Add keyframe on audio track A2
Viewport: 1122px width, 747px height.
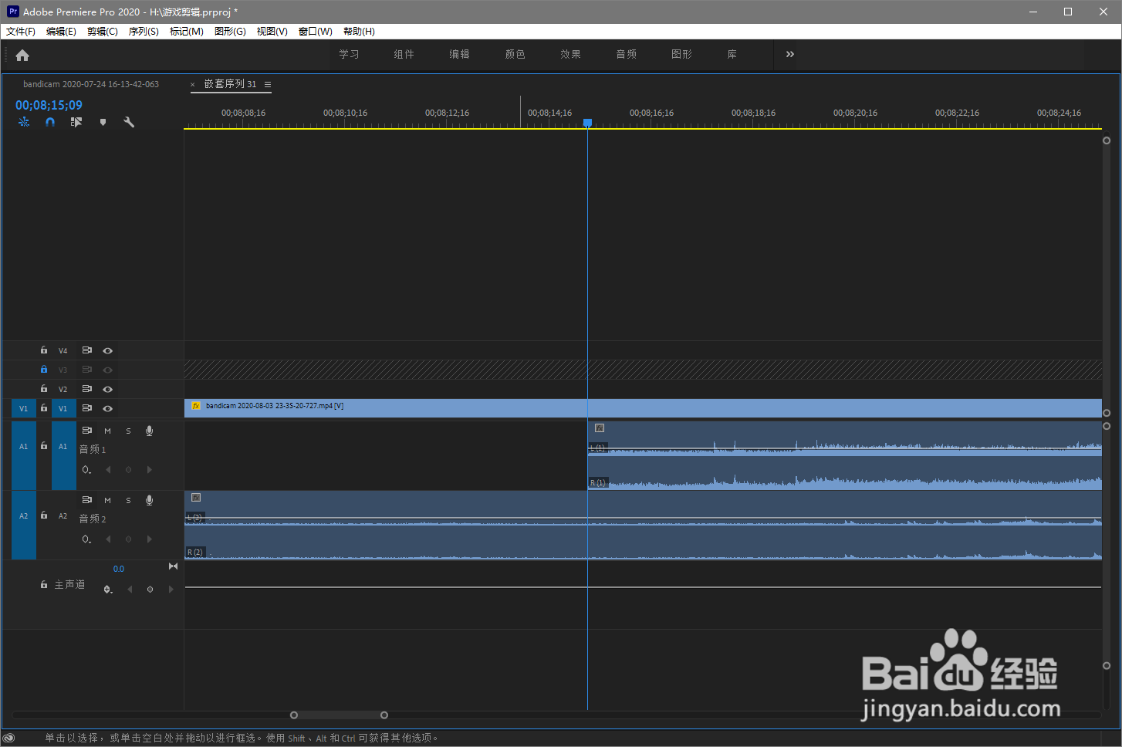point(128,539)
